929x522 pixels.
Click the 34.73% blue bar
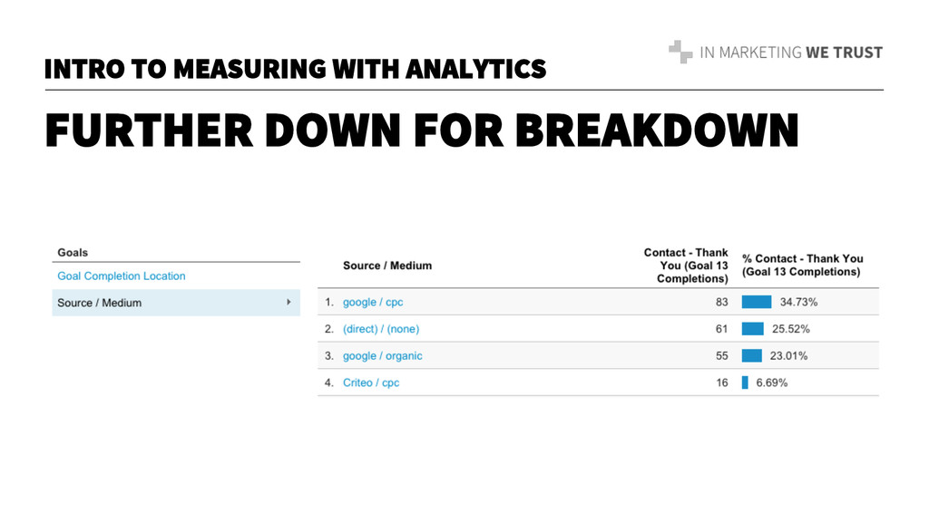point(757,302)
